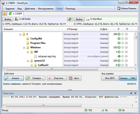The height and width of the screenshot is (114, 140).
Task: Select do-nothing circle for setupapi.app.log
Action: point(122,56)
